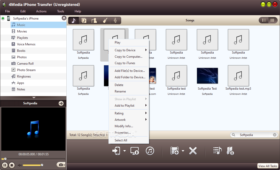Click the player next arrow button

point(61,104)
